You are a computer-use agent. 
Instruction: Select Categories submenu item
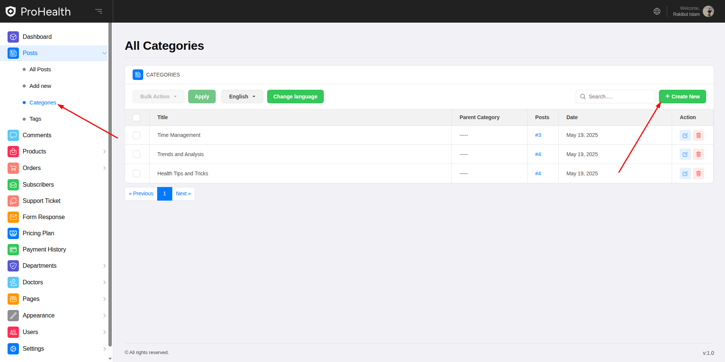coord(43,103)
